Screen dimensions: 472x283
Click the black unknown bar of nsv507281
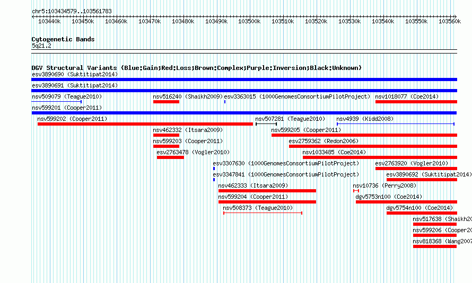click(x=266, y=124)
